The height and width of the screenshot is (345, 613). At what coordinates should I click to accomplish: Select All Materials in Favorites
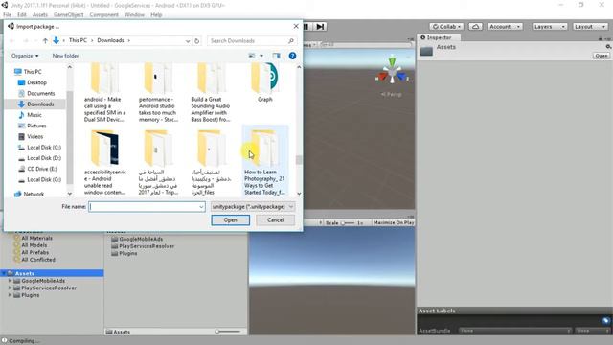coord(36,238)
